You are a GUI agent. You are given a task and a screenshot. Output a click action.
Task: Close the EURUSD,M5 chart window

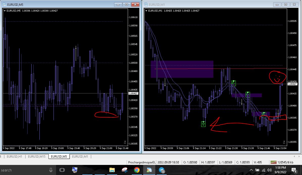tap(135, 5)
